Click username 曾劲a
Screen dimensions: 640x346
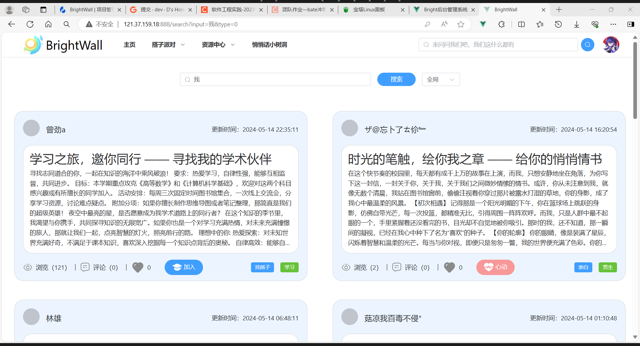tap(56, 129)
